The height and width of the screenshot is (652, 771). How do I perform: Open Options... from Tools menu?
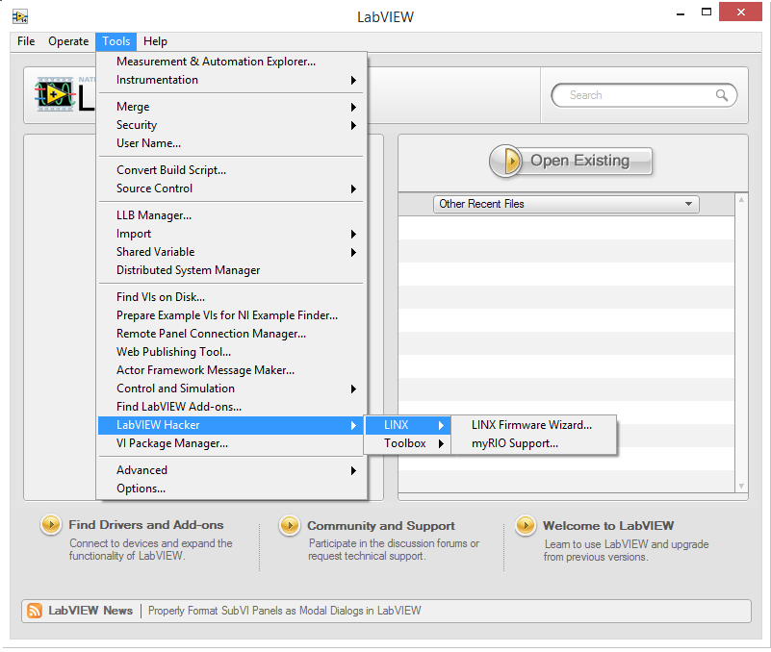coord(231,489)
